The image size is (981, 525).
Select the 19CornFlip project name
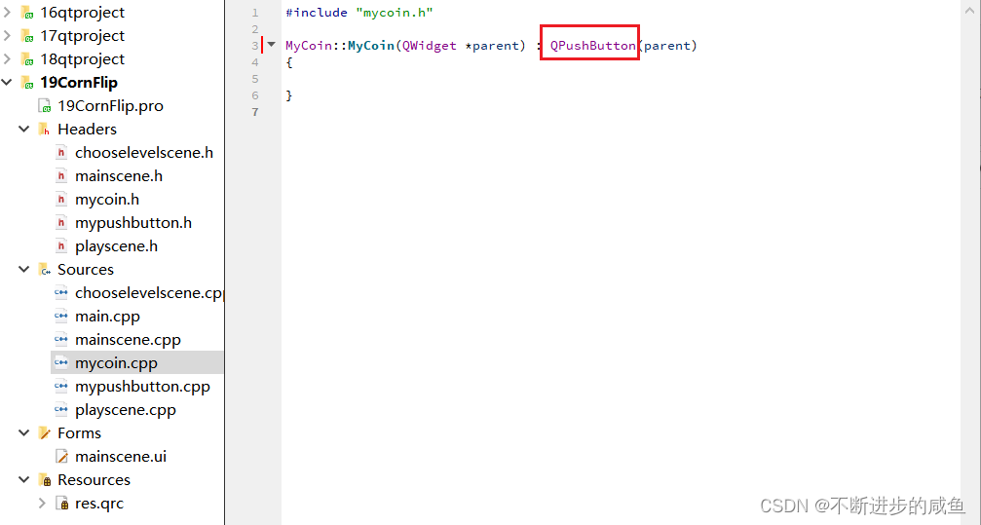(79, 83)
